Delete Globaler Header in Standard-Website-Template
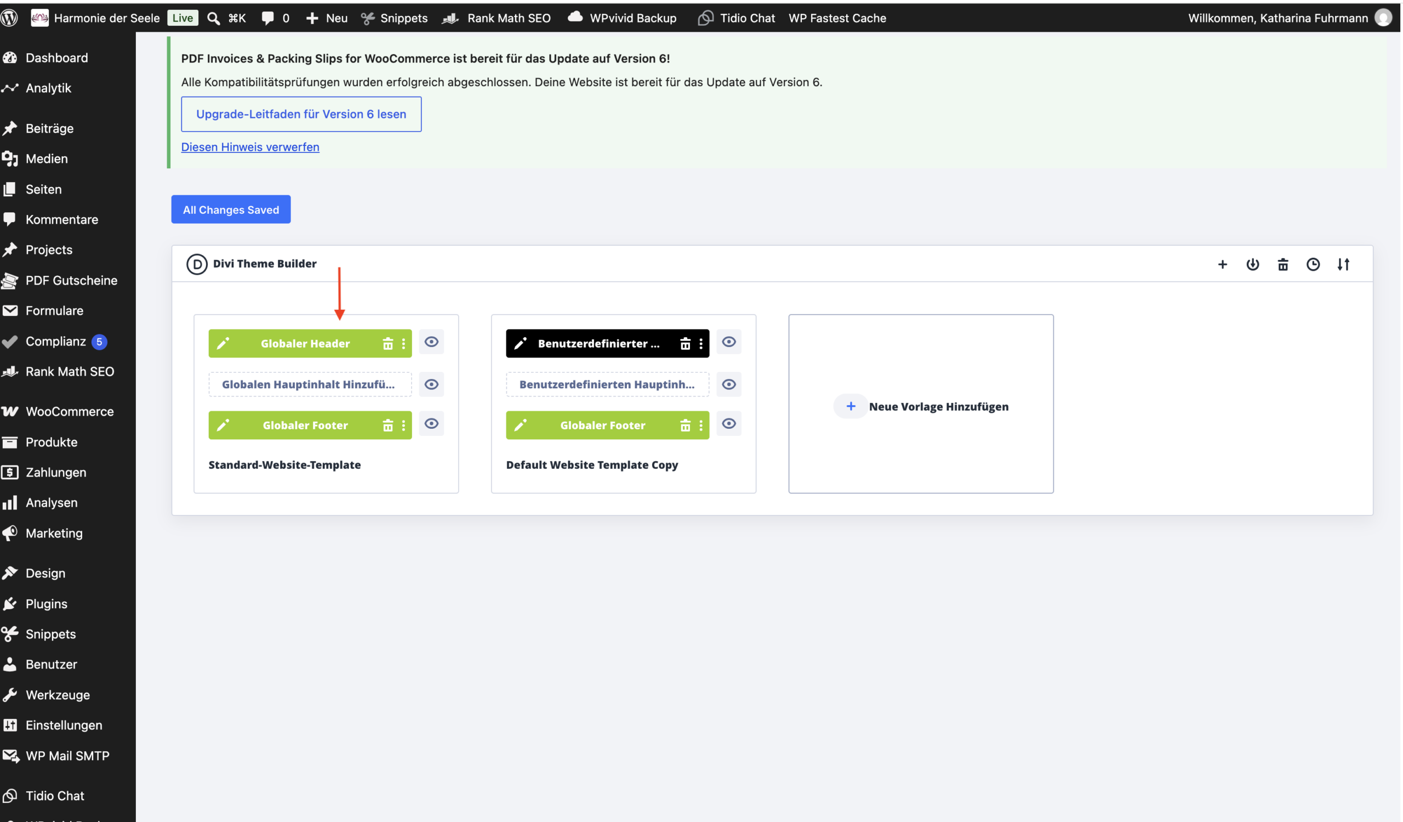 [x=388, y=344]
